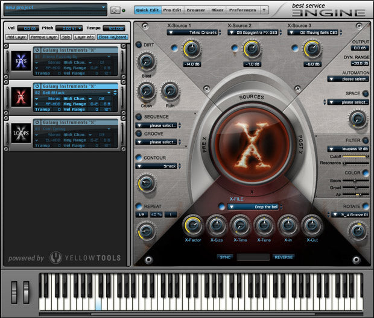Toggle the SPACE section LED

[365, 93]
